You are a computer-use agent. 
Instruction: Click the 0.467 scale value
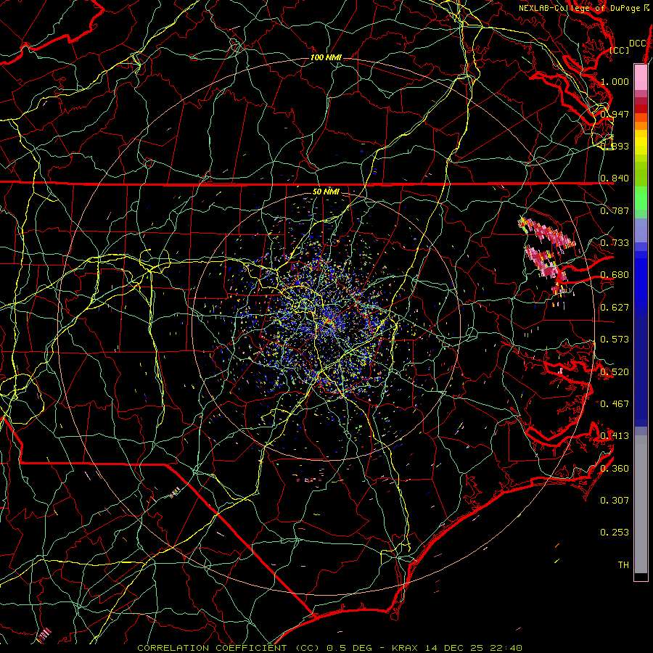[615, 403]
